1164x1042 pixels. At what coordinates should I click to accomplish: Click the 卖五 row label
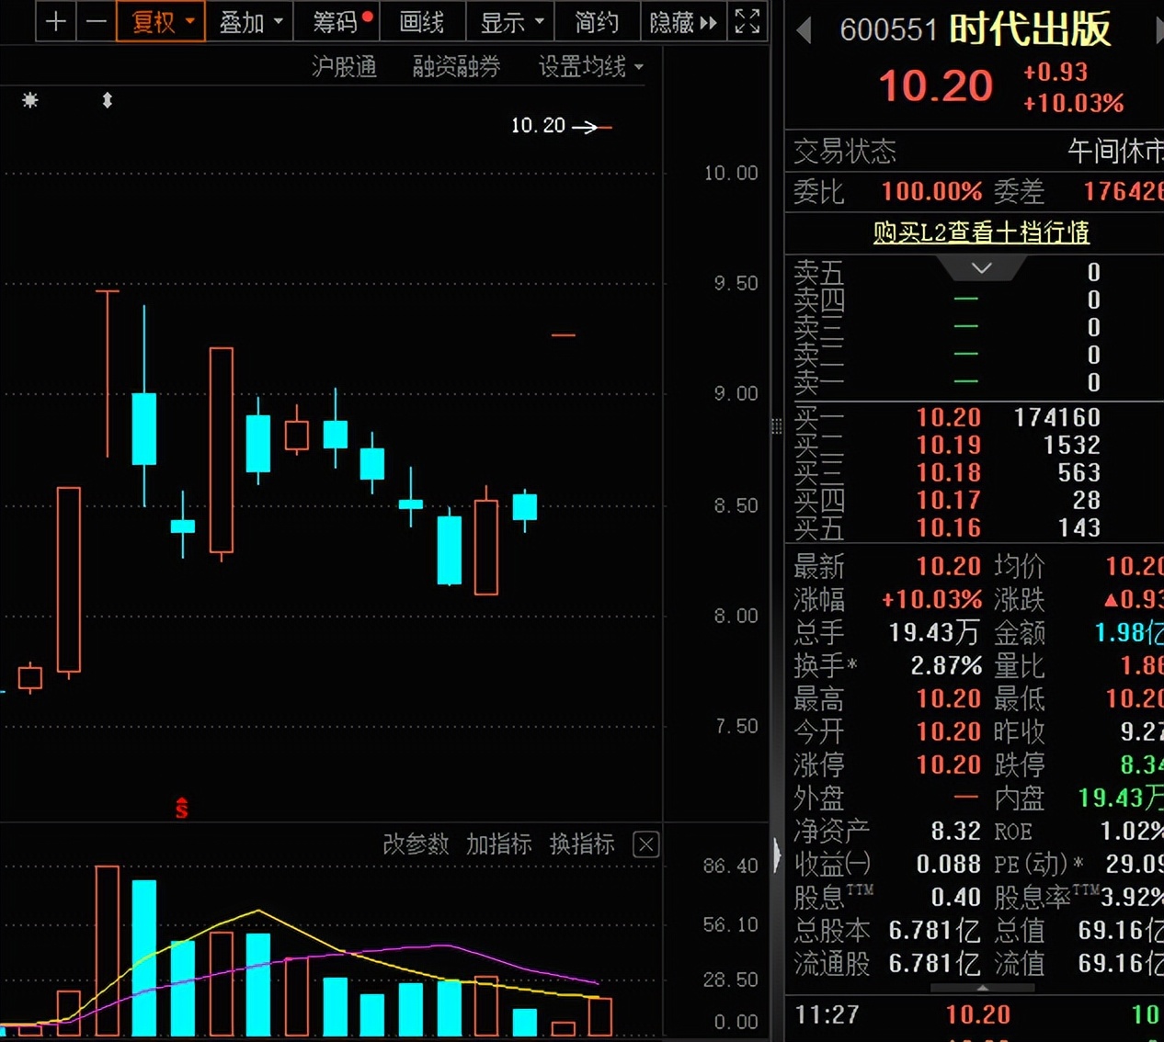click(819, 272)
